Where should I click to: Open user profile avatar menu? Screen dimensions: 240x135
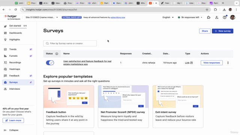(232, 17)
